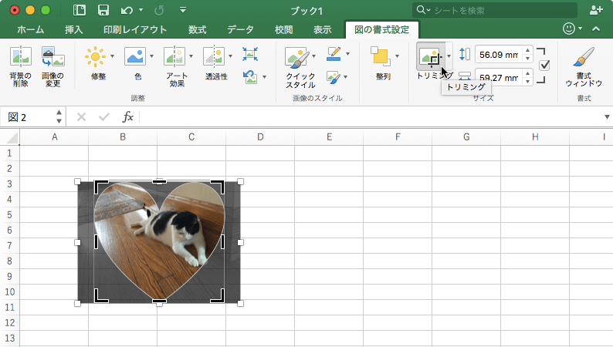Click the Select All corner triangle
This screenshot has width=613, height=347.
tap(12, 138)
